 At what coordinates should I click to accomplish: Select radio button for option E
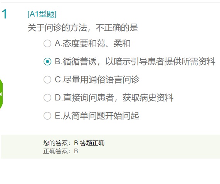(47, 116)
